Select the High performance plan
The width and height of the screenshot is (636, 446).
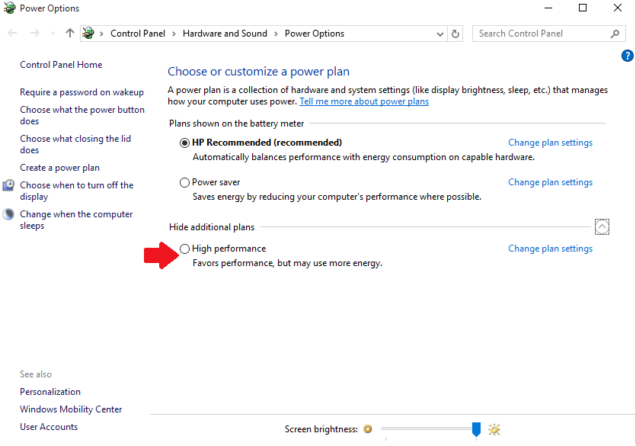click(184, 249)
